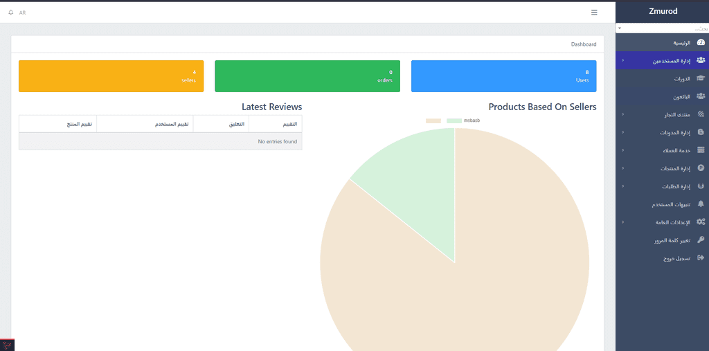
Task: Click the notification bell in top bar
Action: coord(11,12)
